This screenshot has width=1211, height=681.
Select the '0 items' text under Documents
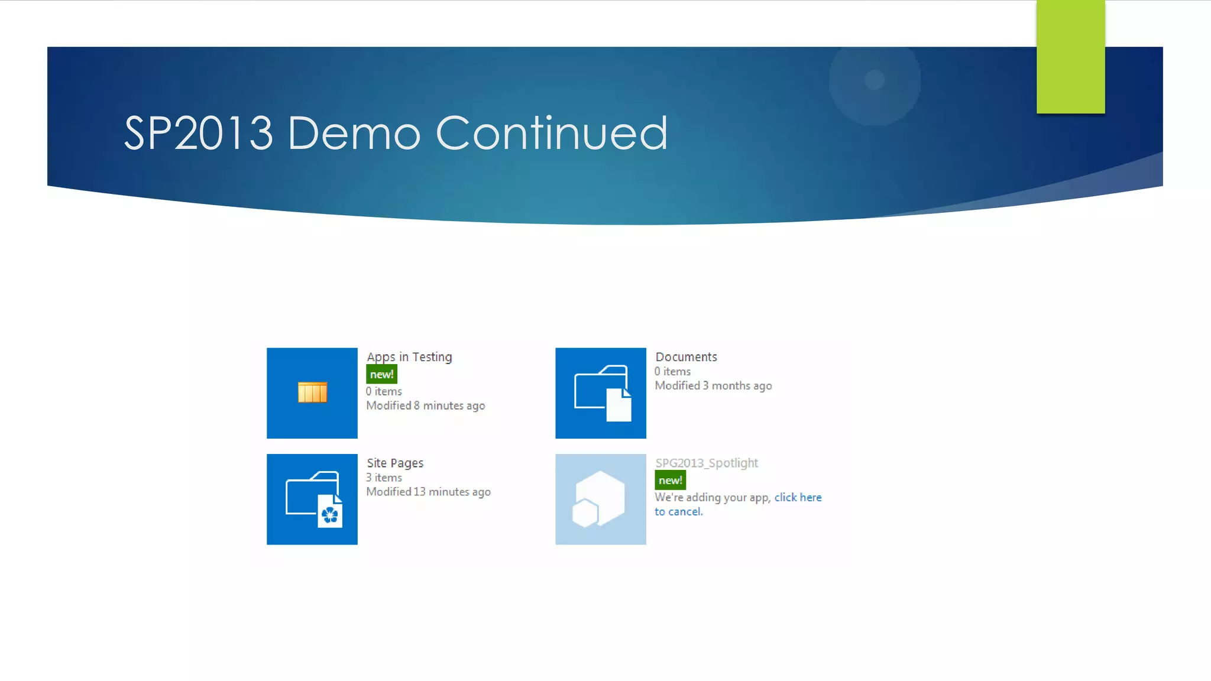click(672, 371)
